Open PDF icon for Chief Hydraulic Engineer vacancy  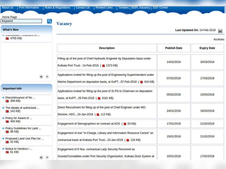click(104, 66)
